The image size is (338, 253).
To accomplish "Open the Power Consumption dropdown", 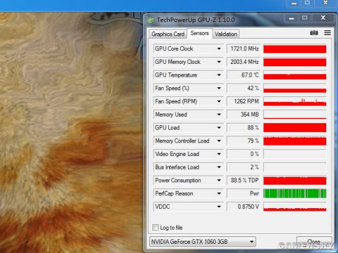I will [x=219, y=181].
